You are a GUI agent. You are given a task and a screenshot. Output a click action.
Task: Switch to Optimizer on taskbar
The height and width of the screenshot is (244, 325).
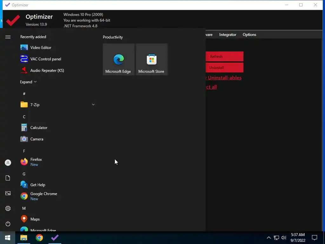55,238
